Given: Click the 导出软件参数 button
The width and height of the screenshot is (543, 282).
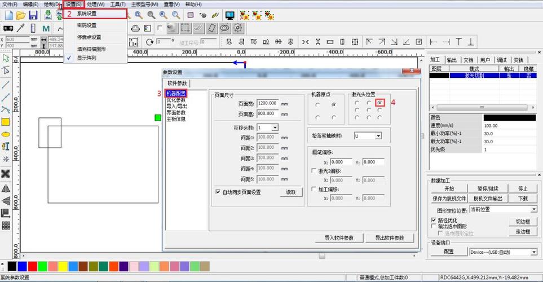Looking at the screenshot, I should click(390, 237).
